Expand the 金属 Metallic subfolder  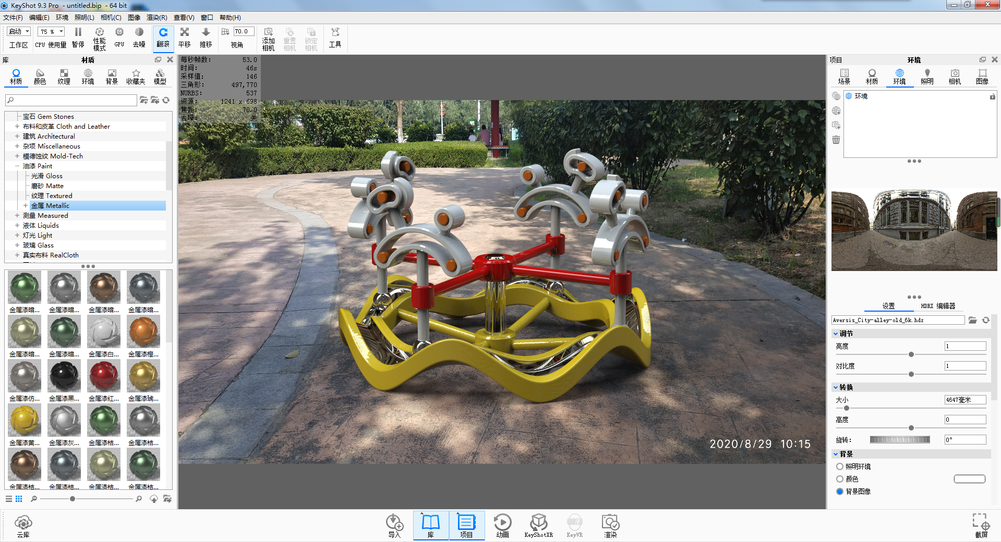coord(26,206)
